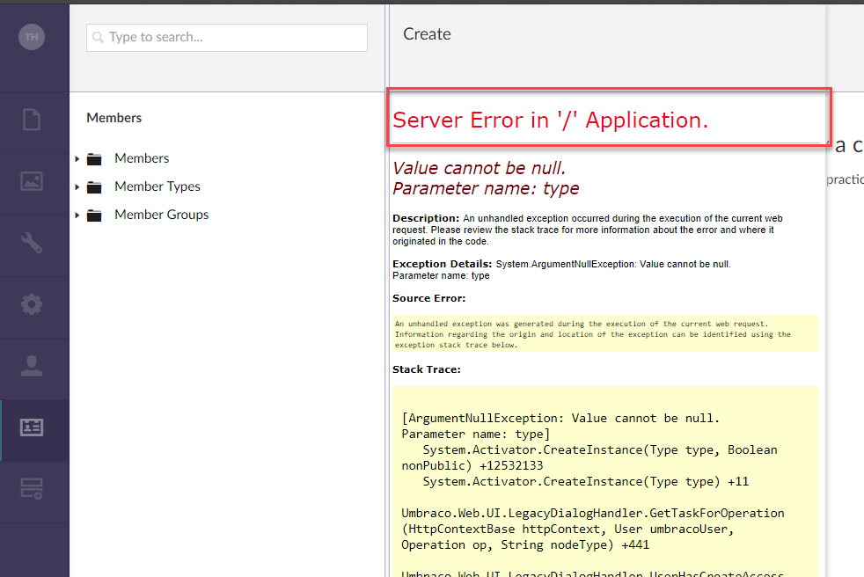Expand the Members tree node
Screen dimensions: 864x577
pyautogui.click(x=77, y=159)
